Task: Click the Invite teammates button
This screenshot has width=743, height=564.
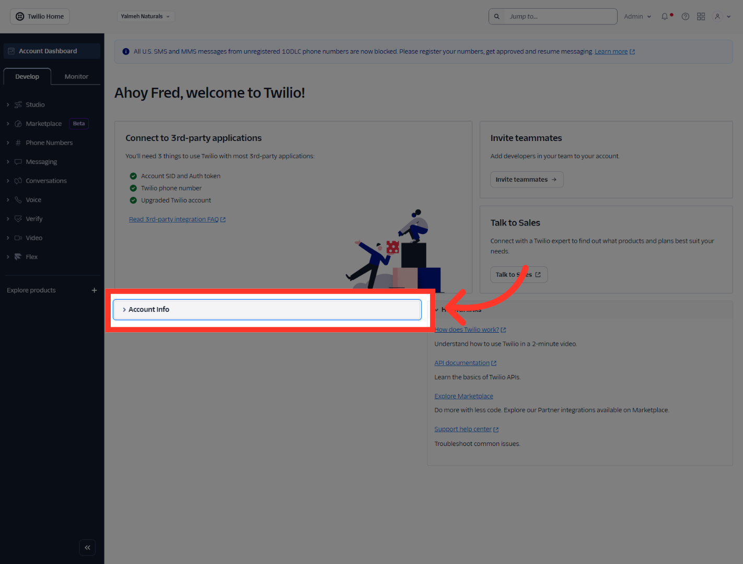Action: point(527,180)
